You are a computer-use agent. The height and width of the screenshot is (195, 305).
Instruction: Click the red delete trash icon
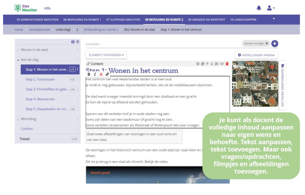[x=227, y=64]
